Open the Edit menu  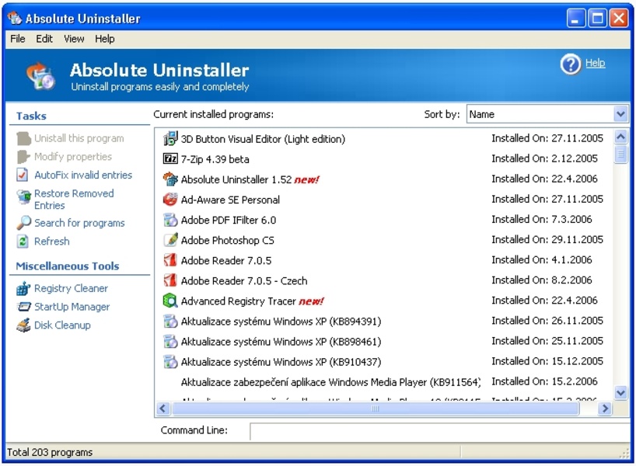pyautogui.click(x=44, y=39)
